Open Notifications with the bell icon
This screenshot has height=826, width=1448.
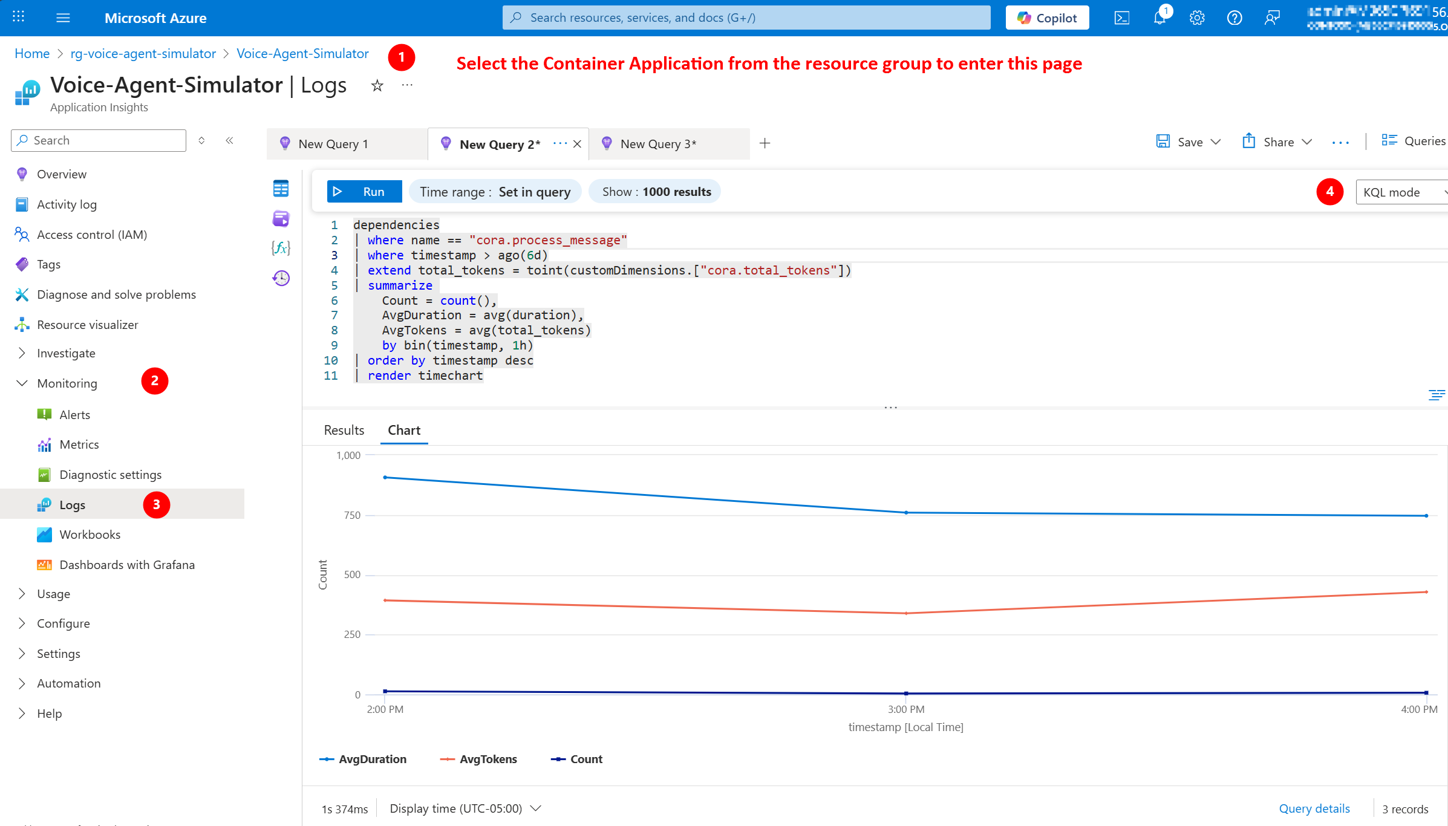pos(1159,18)
